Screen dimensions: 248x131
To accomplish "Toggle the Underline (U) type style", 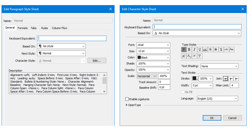I will coord(200,49).
